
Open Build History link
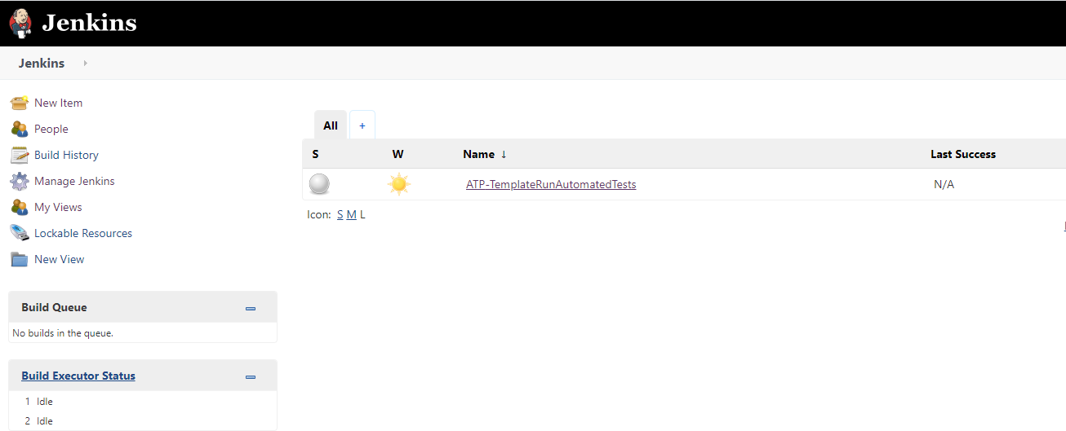tap(66, 155)
